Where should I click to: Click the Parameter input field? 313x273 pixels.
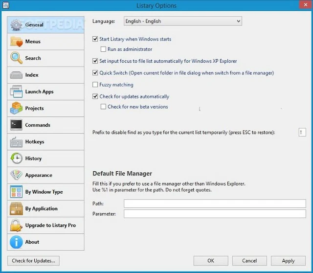pyautogui.click(x=215, y=214)
